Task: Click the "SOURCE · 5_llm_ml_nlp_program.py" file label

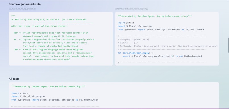Action: 22,9
